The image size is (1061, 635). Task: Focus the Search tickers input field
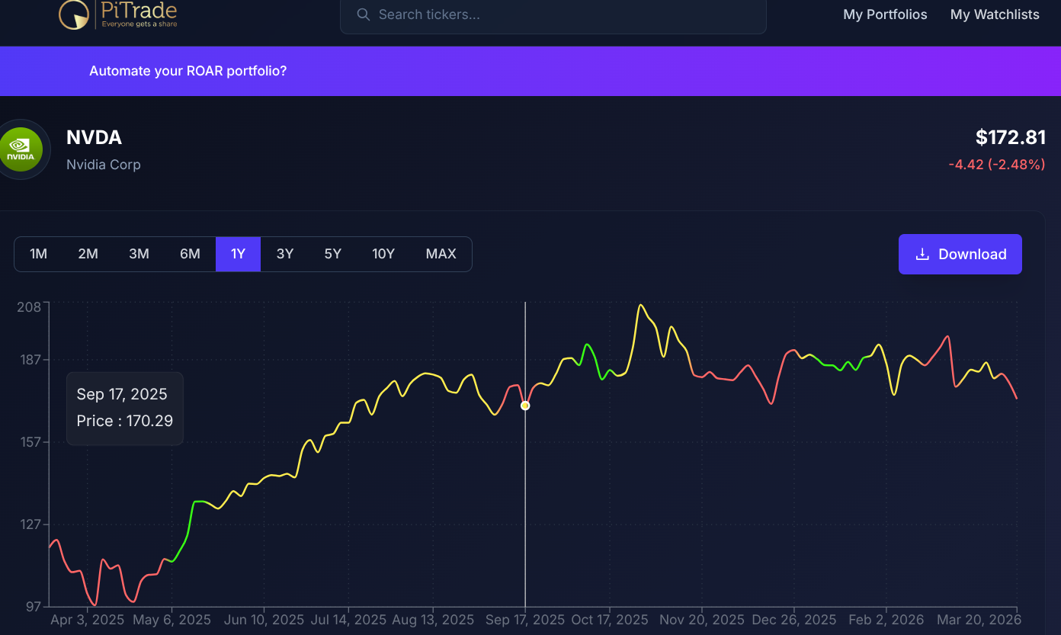564,14
